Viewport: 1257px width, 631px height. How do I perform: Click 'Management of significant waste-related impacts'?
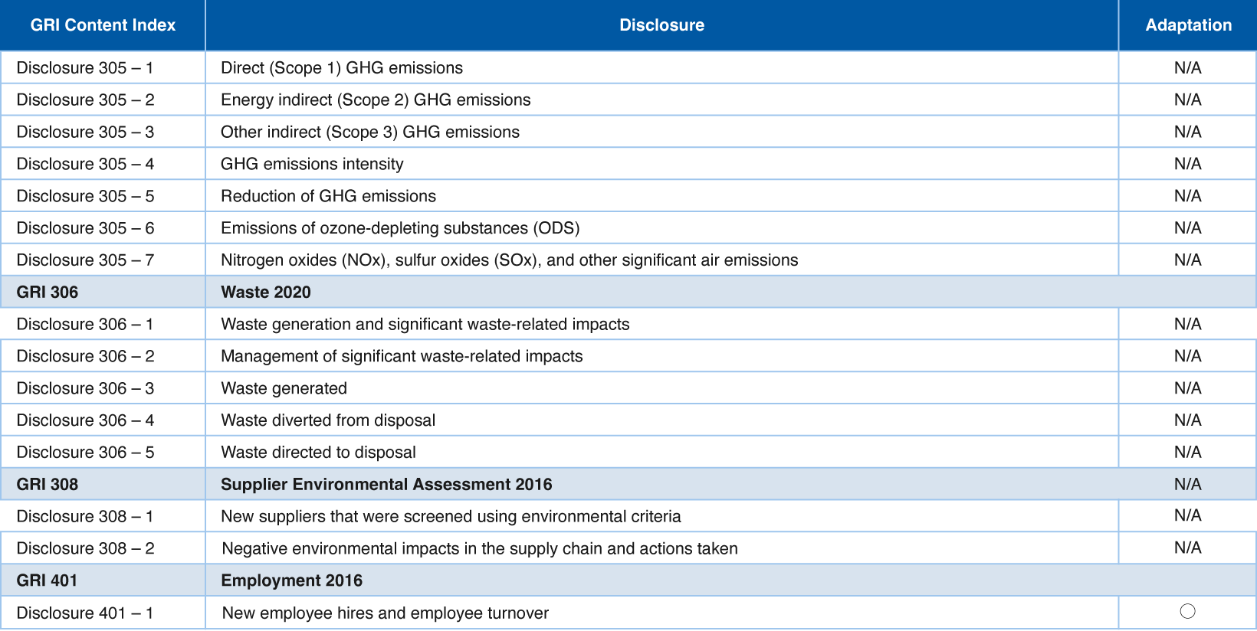(402, 357)
